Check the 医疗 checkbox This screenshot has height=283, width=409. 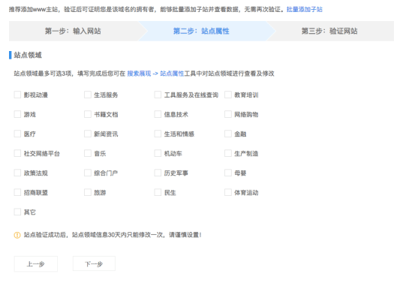[x=17, y=134]
